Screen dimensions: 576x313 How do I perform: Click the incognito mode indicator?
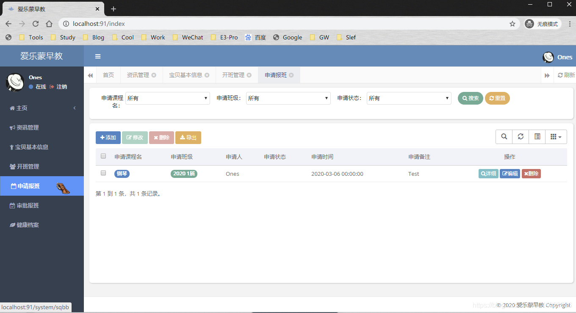point(543,24)
